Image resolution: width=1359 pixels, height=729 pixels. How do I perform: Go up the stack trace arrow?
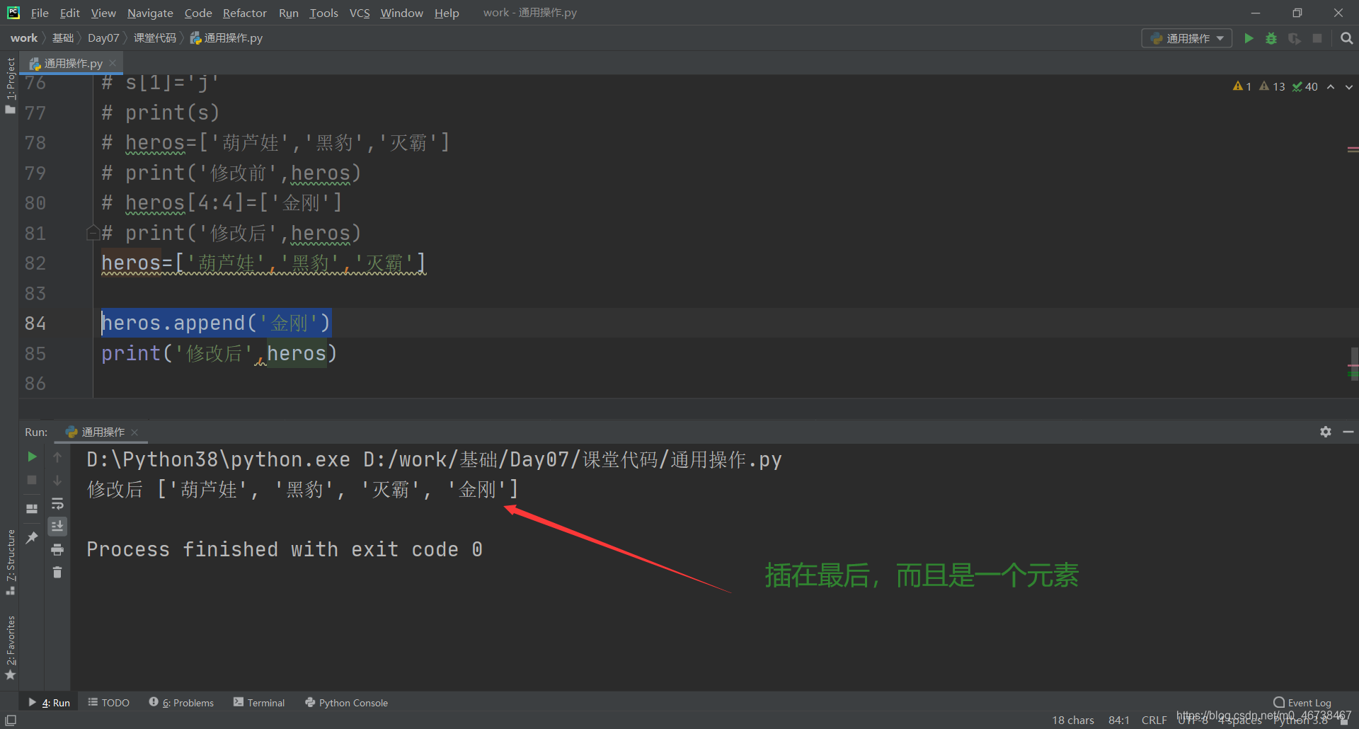[x=57, y=457]
